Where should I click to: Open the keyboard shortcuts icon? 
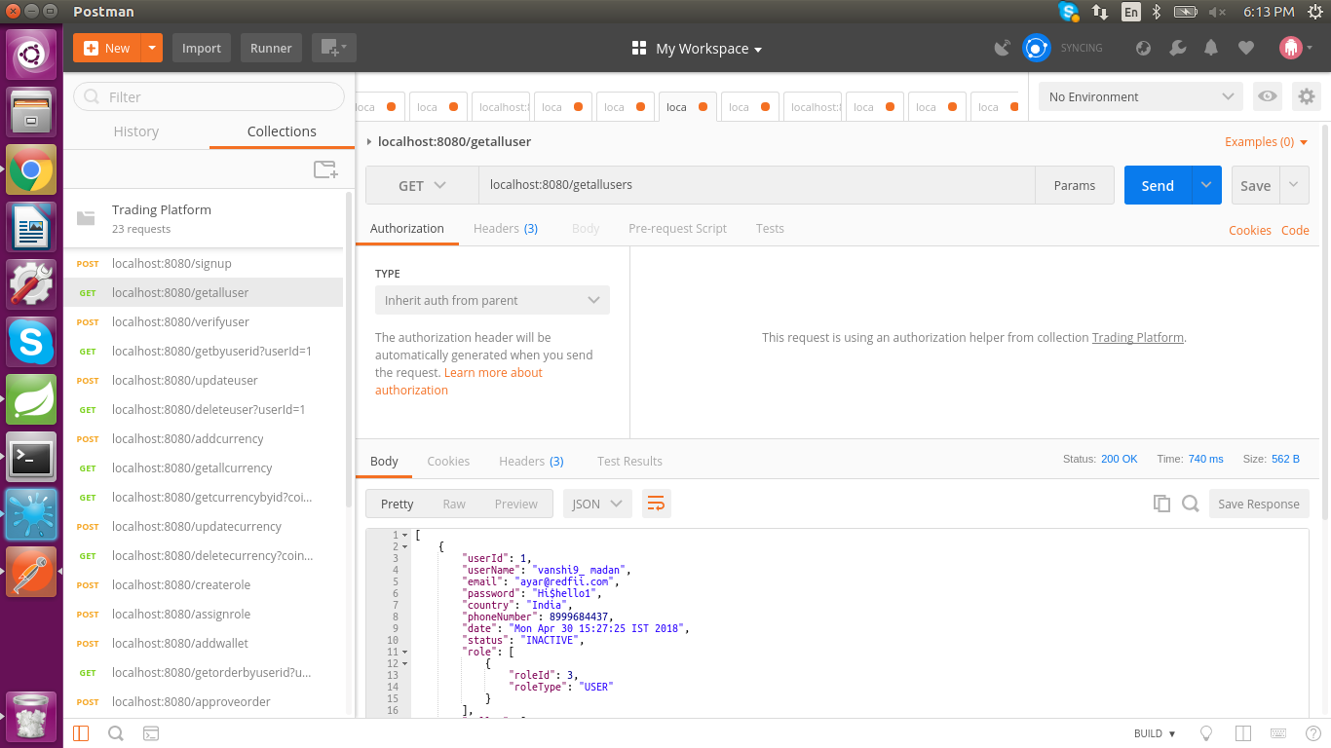(x=1278, y=733)
